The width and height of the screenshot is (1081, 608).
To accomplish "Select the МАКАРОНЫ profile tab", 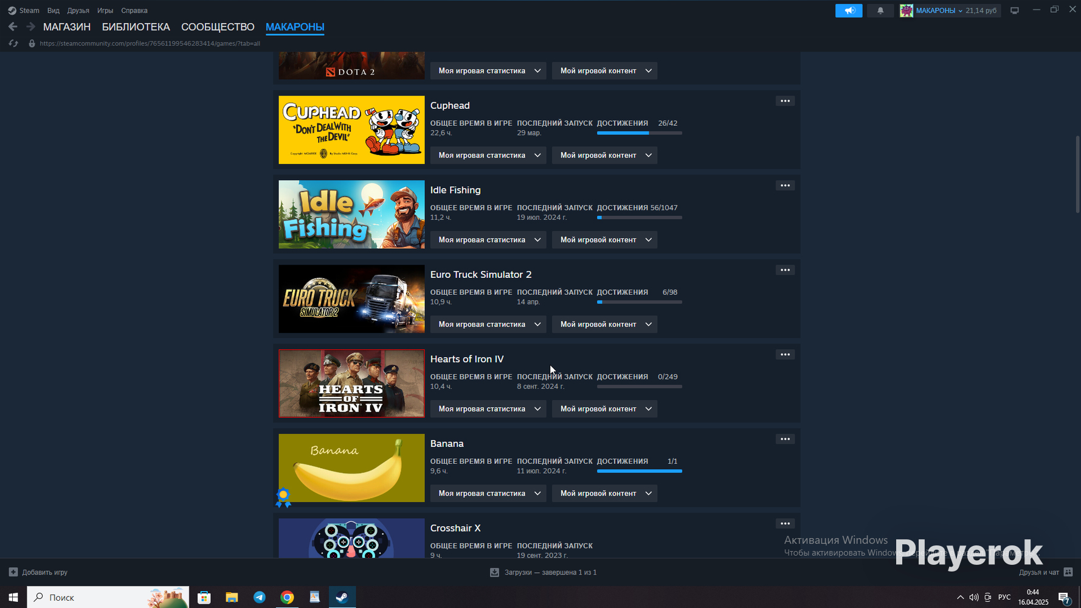I will 295,27.
